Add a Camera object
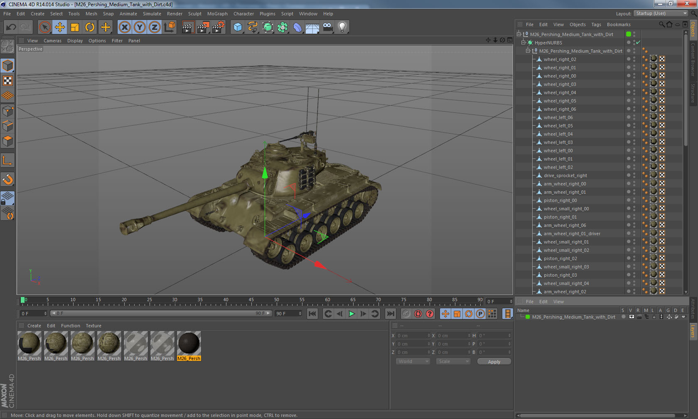Viewport: 698px width, 419px height. pyautogui.click(x=327, y=27)
